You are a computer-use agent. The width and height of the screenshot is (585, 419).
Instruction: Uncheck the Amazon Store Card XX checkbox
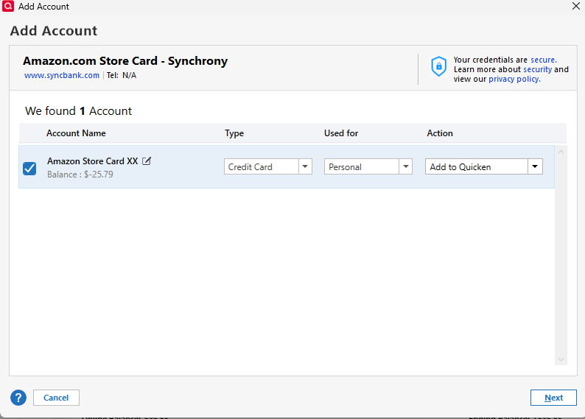(29, 169)
